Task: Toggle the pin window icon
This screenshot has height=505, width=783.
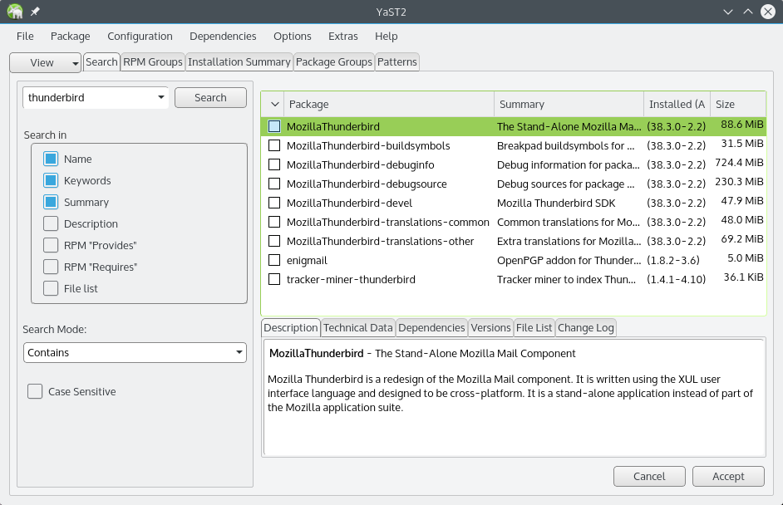Action: click(35, 12)
